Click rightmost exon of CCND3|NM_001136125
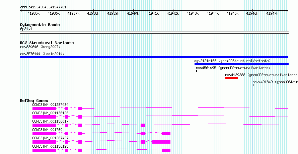Viewport: 298px width, 154px height. [x=166, y=150]
